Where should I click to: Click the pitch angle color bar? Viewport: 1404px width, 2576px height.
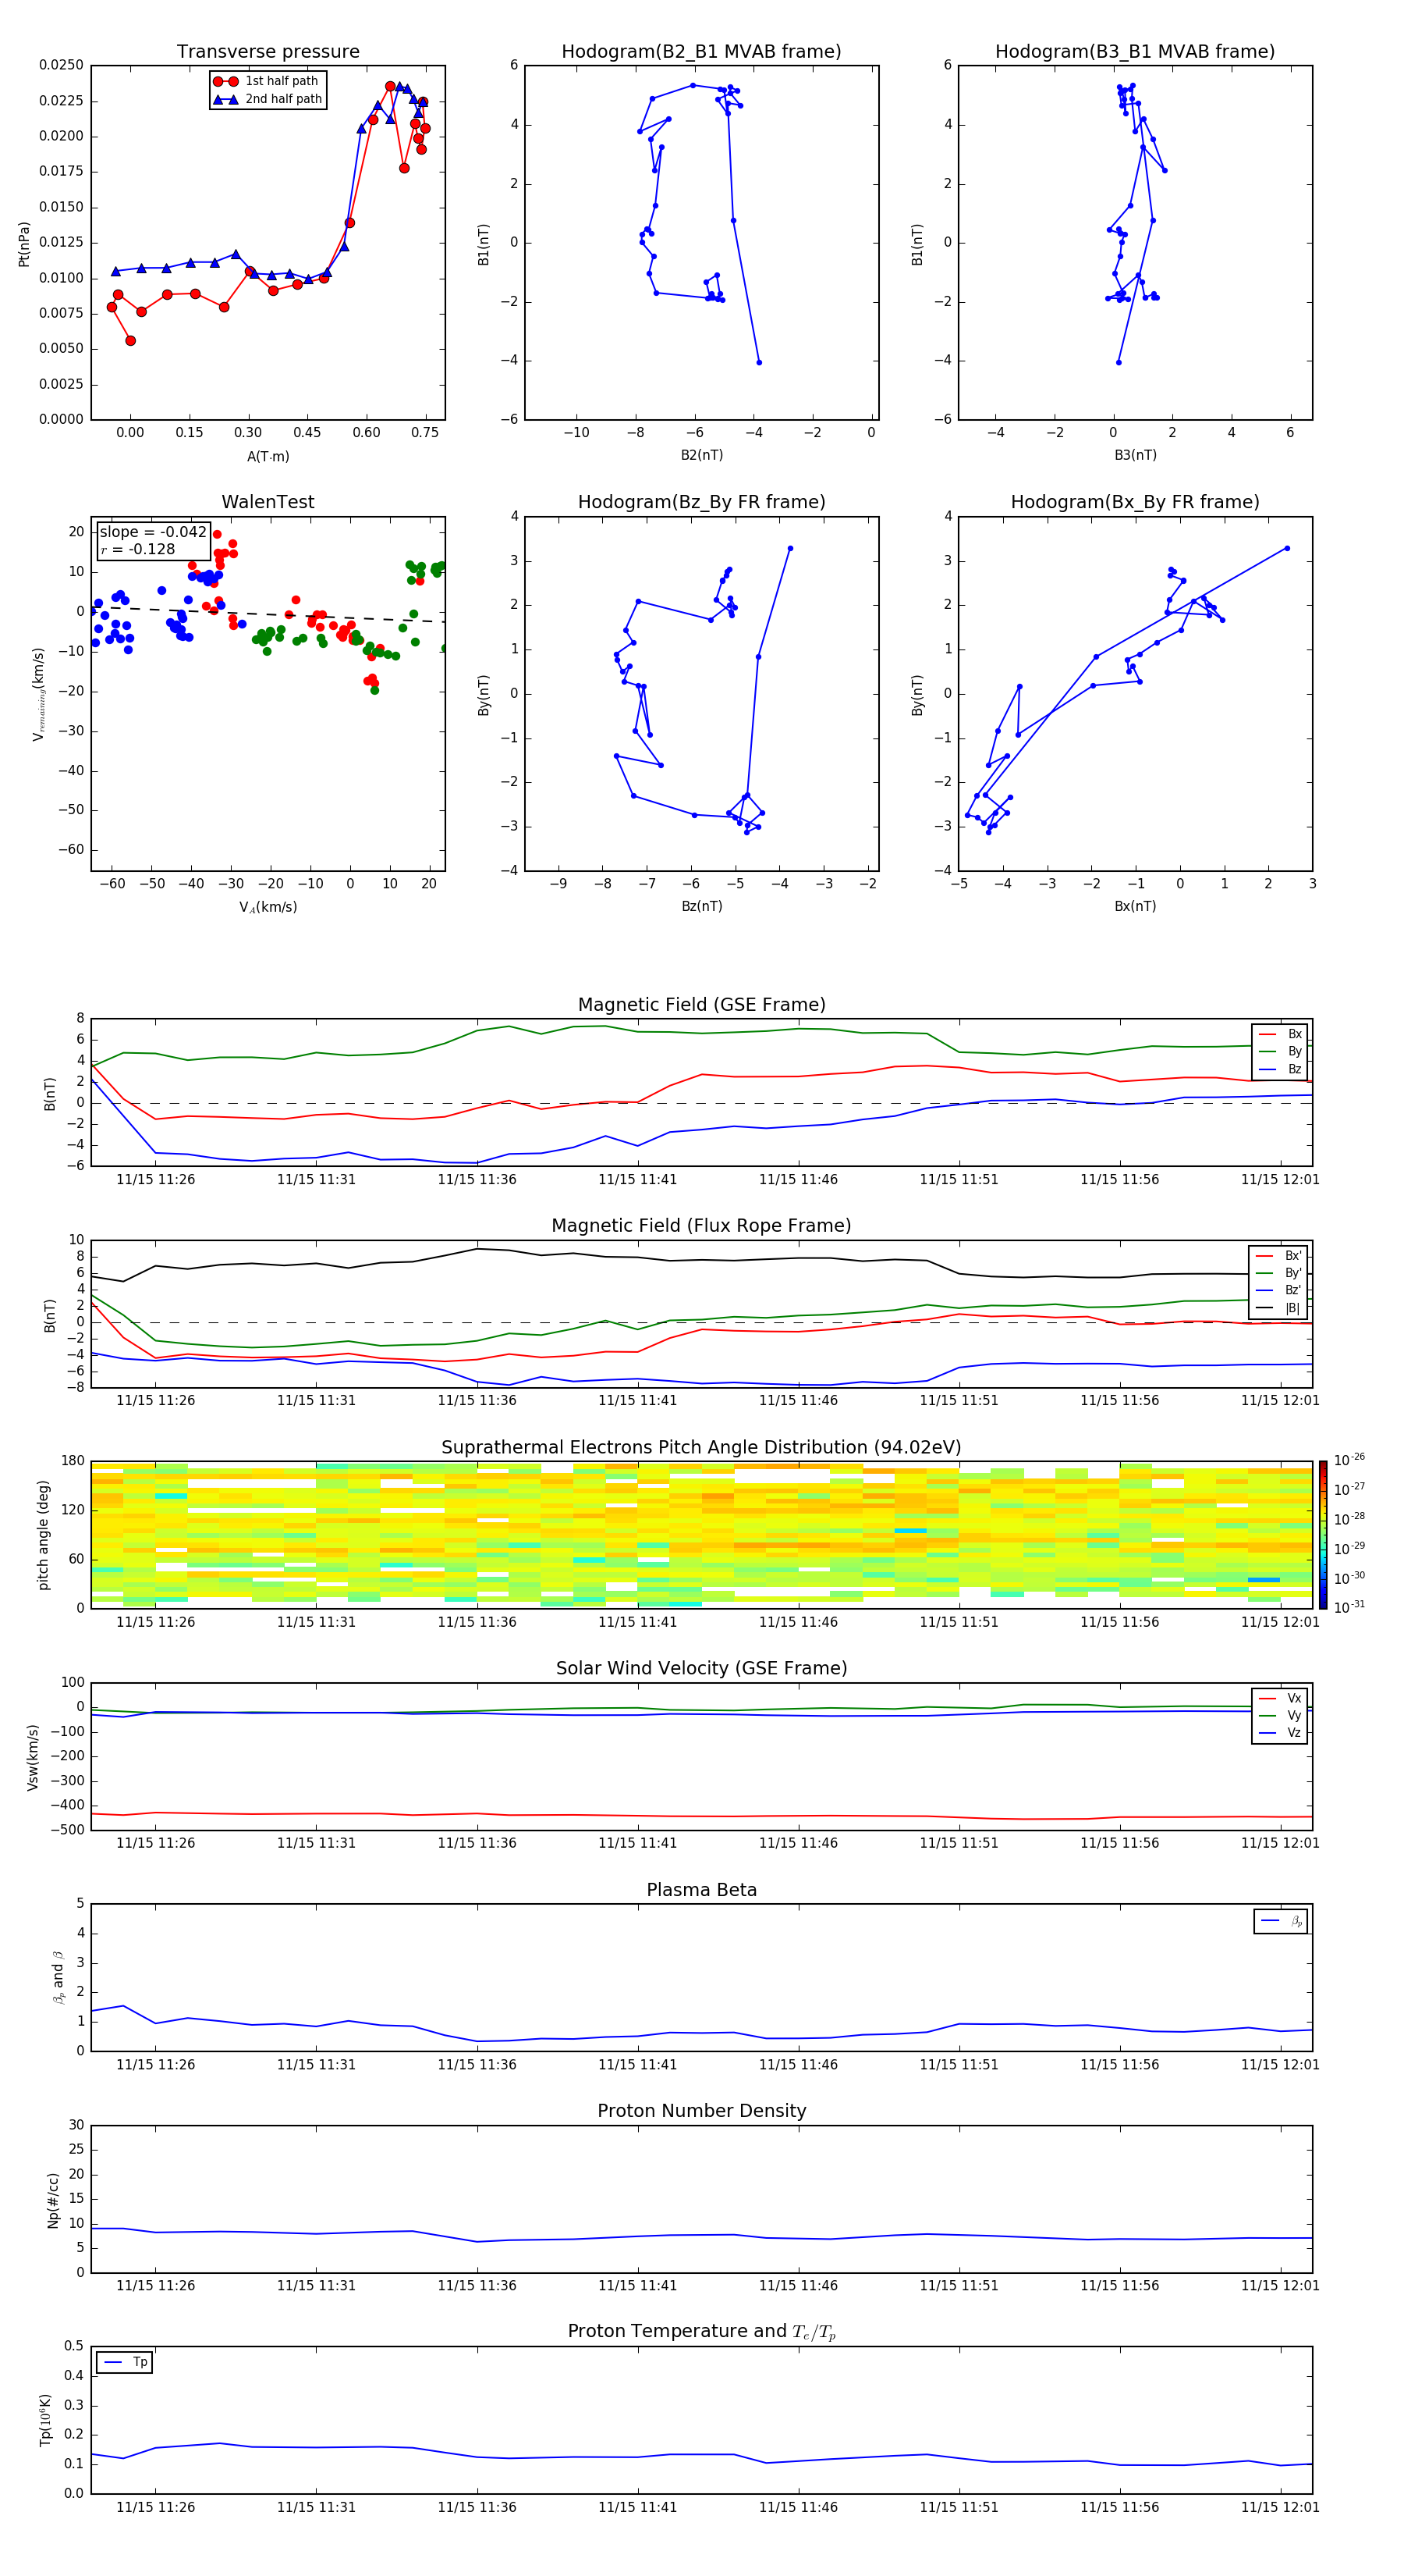[x=1323, y=1535]
